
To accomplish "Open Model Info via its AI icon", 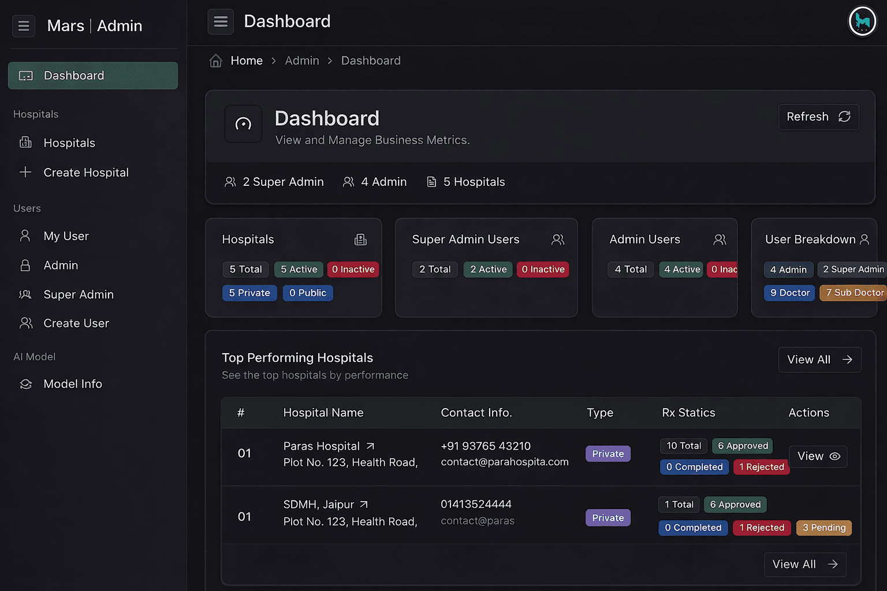I will click(x=25, y=384).
